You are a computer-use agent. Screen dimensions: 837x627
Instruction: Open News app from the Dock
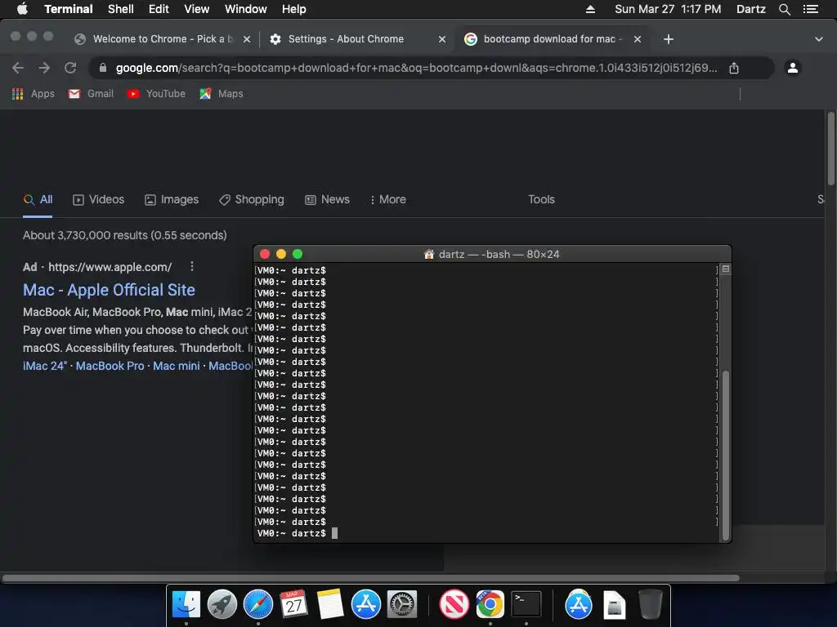[454, 604]
